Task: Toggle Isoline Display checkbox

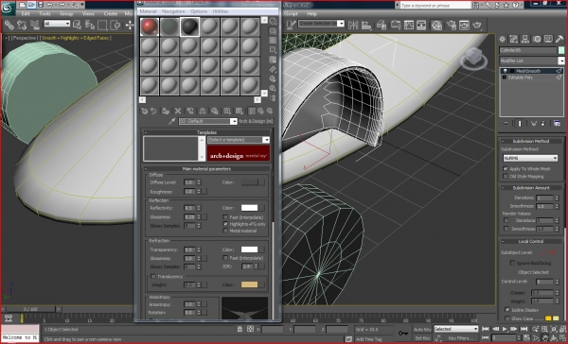Action: 507,310
